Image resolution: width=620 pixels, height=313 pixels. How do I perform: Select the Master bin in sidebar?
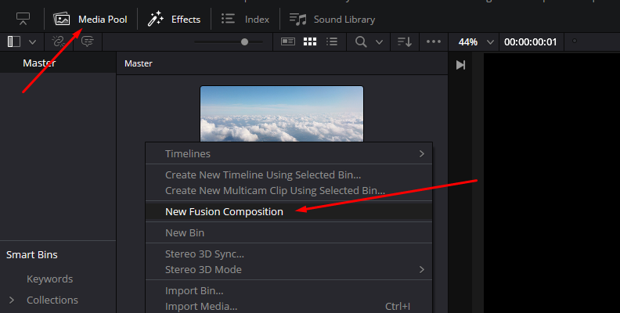[x=39, y=63]
